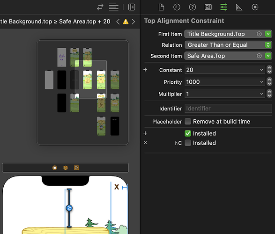The image size is (275, 234).
Task: Open the File inspector tab
Action: click(161, 7)
